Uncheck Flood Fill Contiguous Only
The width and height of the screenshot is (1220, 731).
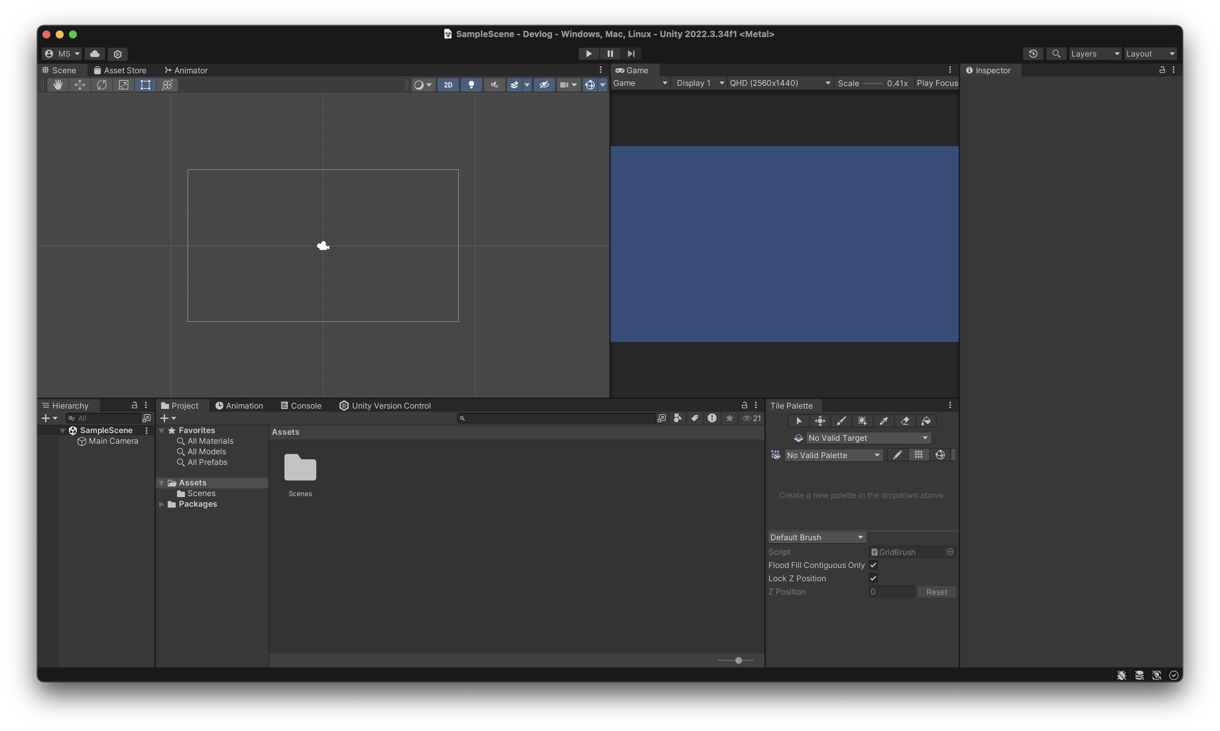coord(873,565)
